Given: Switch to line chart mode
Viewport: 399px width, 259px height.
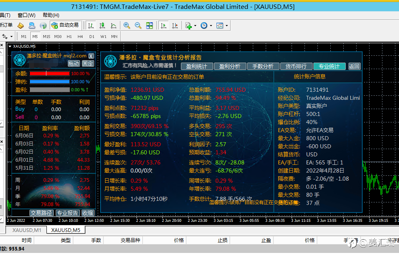Looking at the screenshot, I should pyautogui.click(x=113, y=25).
